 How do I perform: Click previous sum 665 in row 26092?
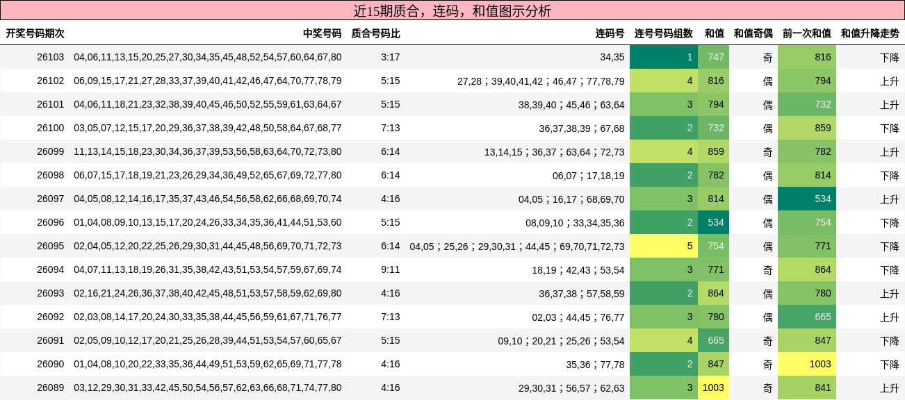point(807,317)
